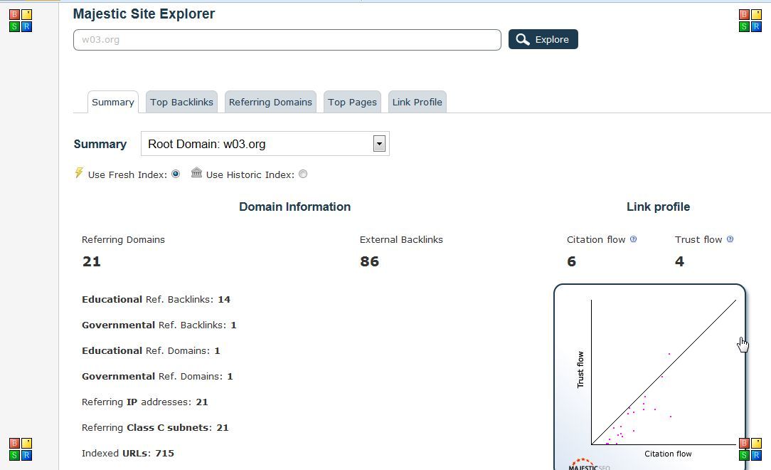The height and width of the screenshot is (470, 771).
Task: Click the Use Fresh Index label
Action: coord(127,174)
